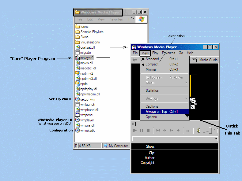The width and height of the screenshot is (242, 181).
Task: Open the Visualizations folder
Action: click(88, 42)
